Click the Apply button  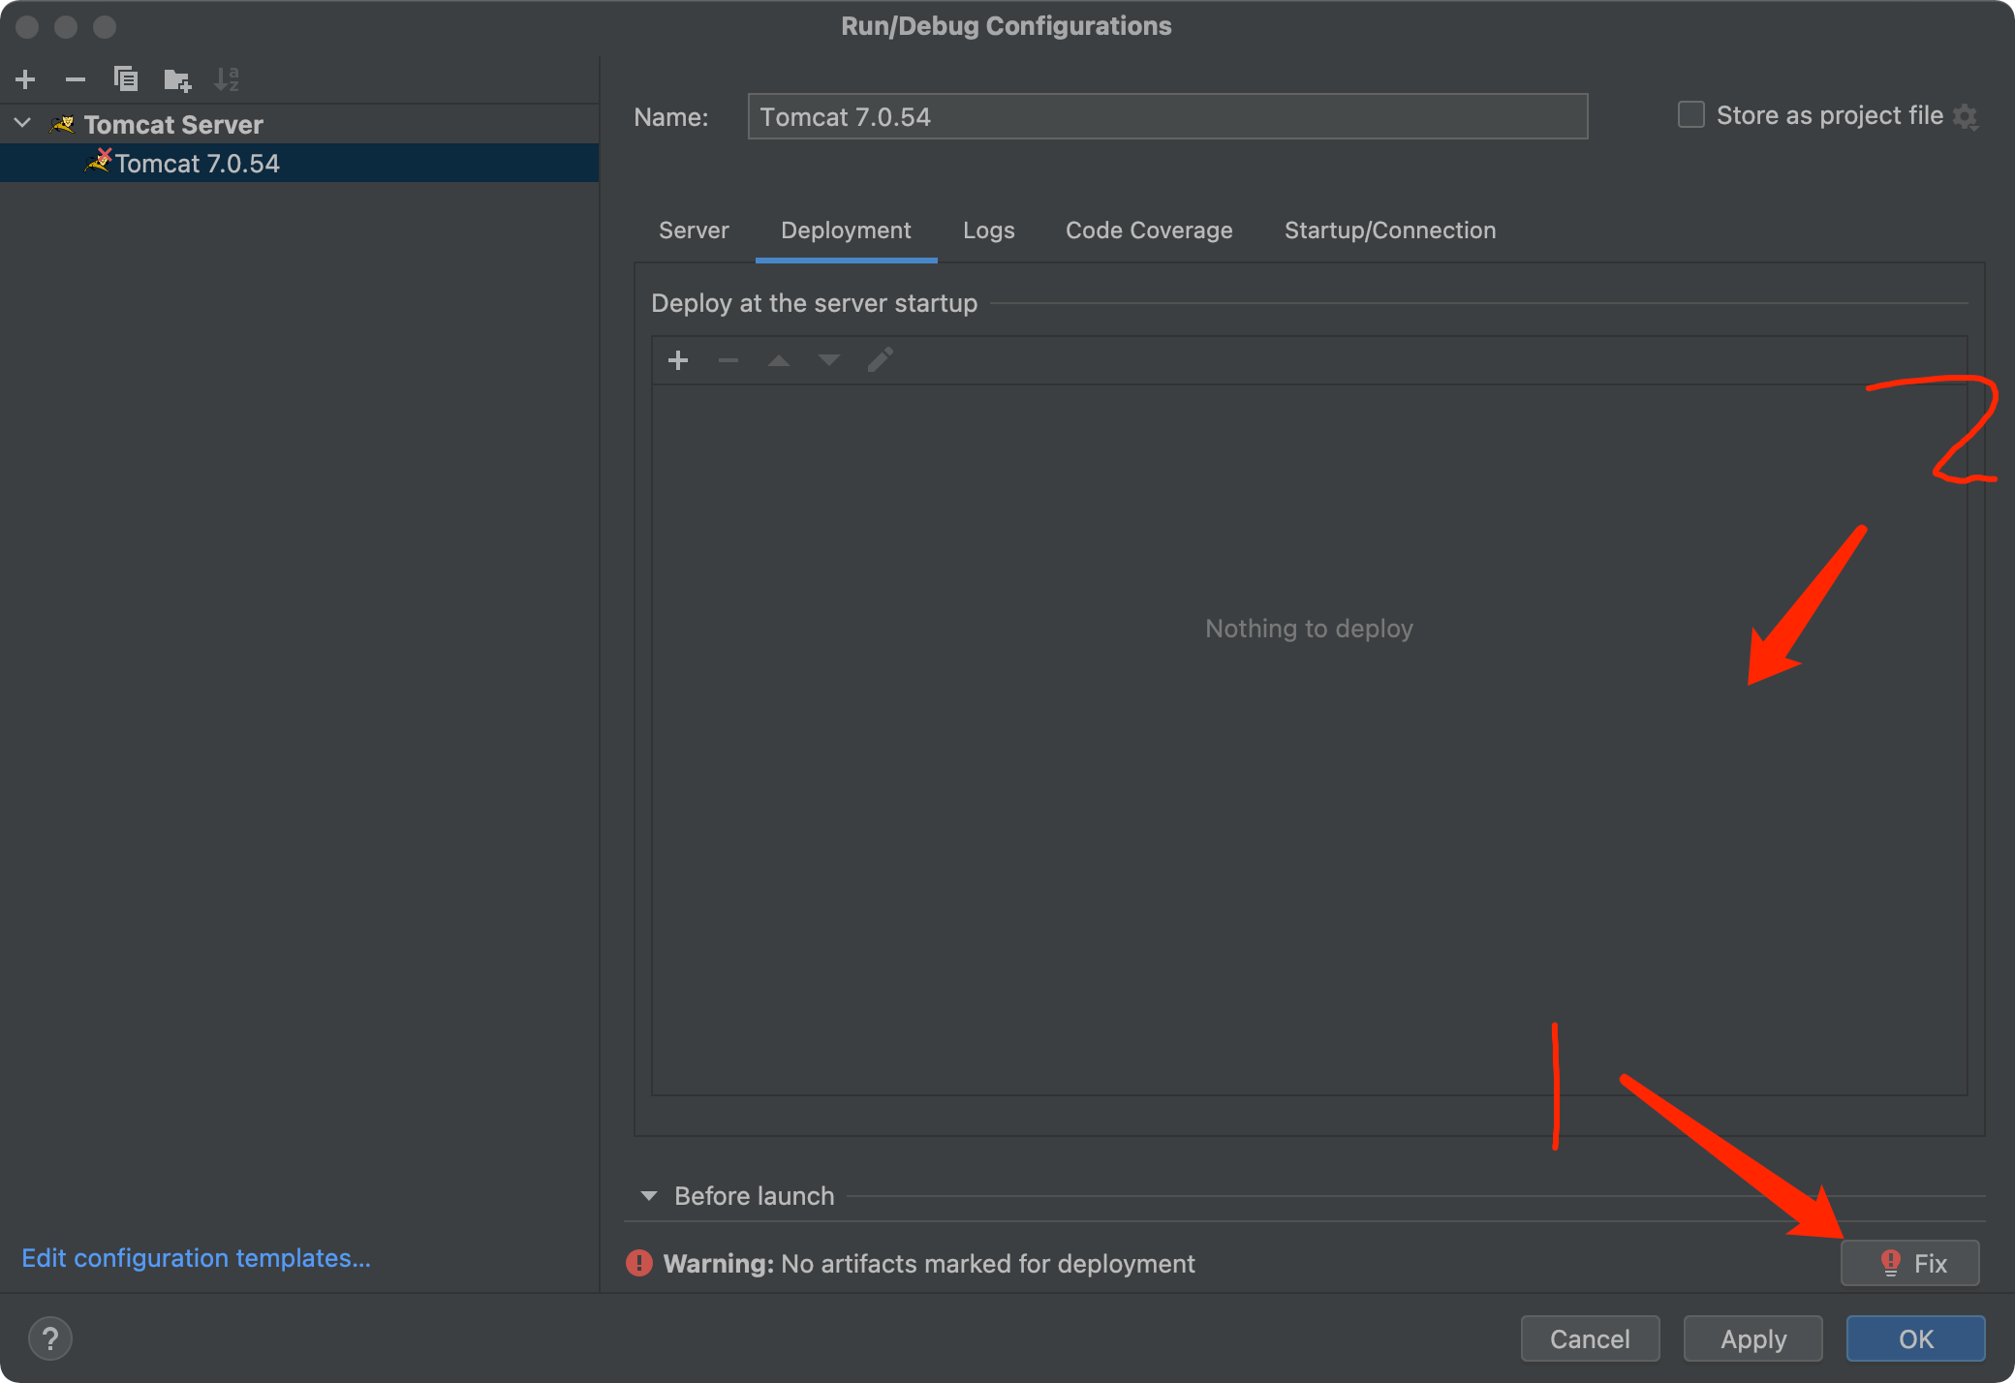(x=1752, y=1338)
